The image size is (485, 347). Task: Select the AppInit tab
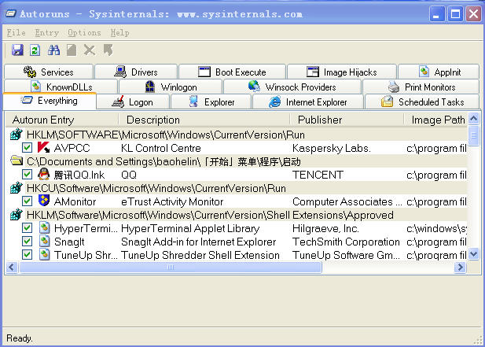tap(439, 72)
